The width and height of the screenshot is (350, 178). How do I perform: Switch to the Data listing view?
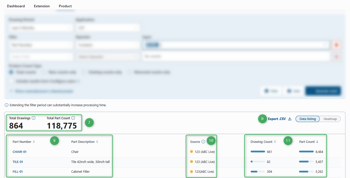pyautogui.click(x=308, y=119)
